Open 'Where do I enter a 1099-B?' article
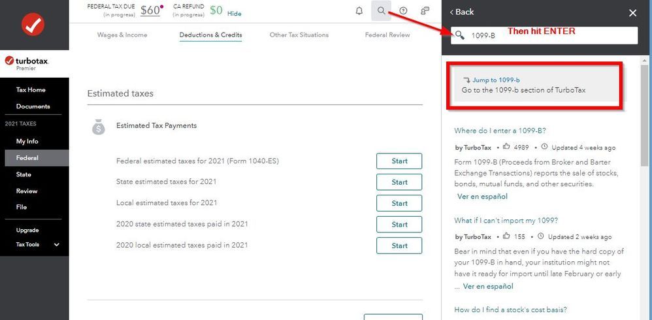The image size is (652, 320). 500,131
